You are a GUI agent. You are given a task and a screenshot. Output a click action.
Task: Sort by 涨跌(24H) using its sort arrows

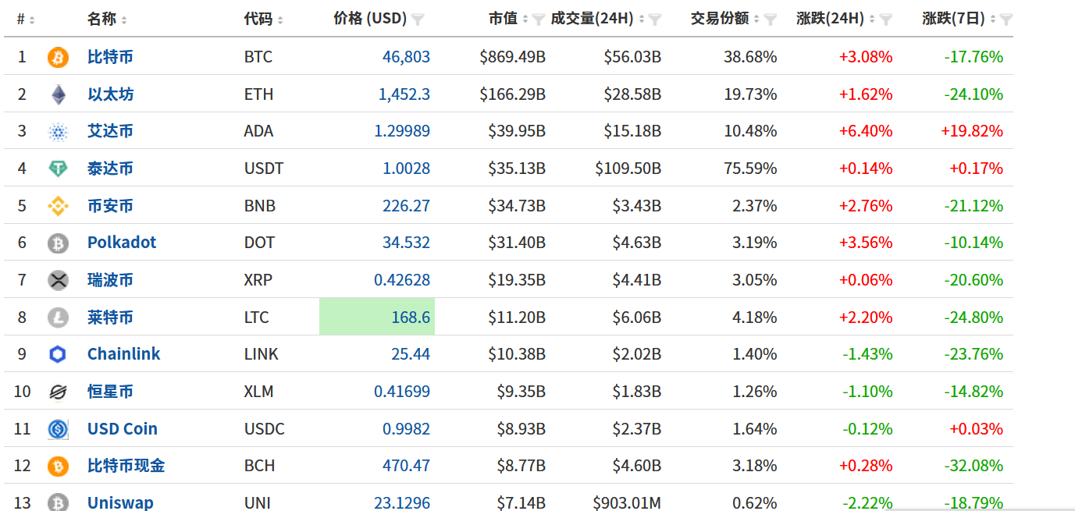tap(872, 20)
